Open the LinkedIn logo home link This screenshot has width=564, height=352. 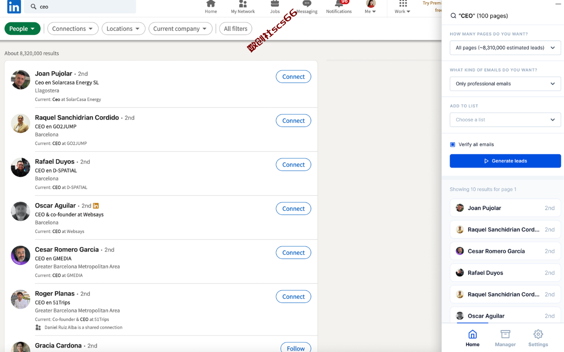pos(14,7)
